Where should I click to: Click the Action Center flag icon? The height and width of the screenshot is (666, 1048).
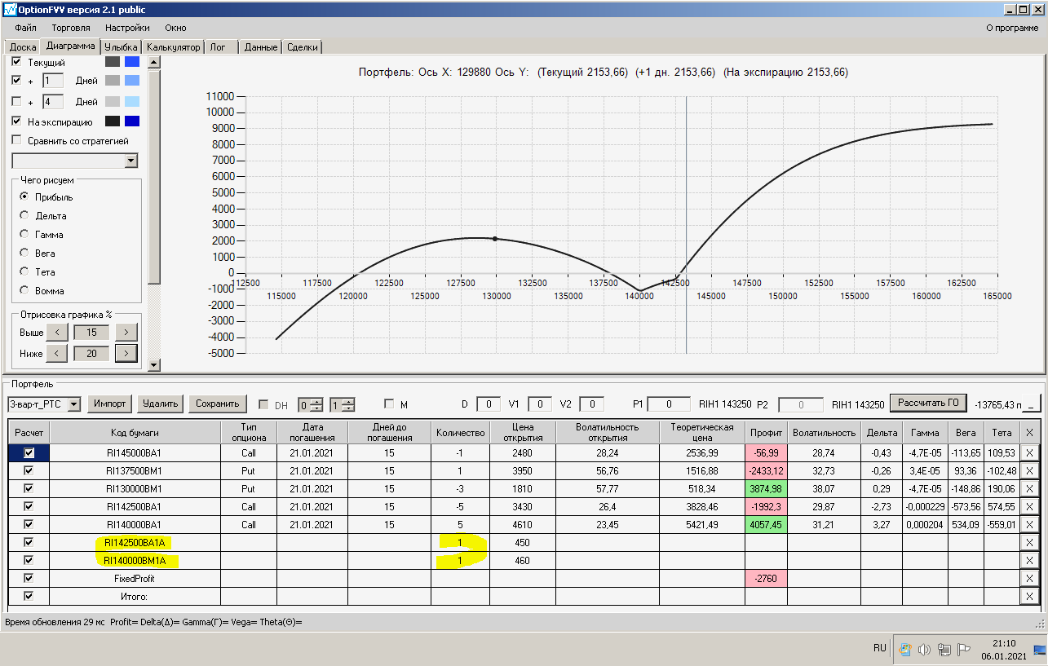point(963,650)
